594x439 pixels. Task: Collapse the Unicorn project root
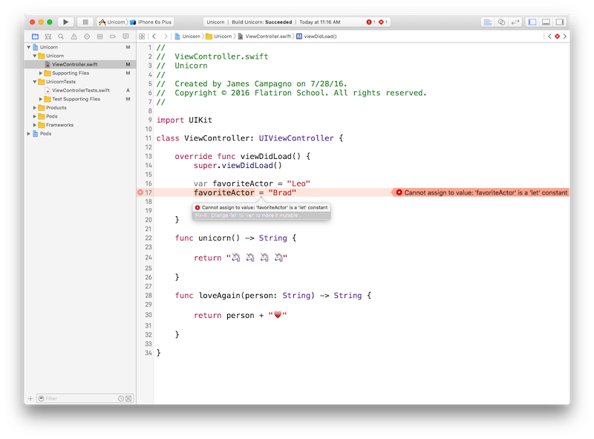[29, 47]
